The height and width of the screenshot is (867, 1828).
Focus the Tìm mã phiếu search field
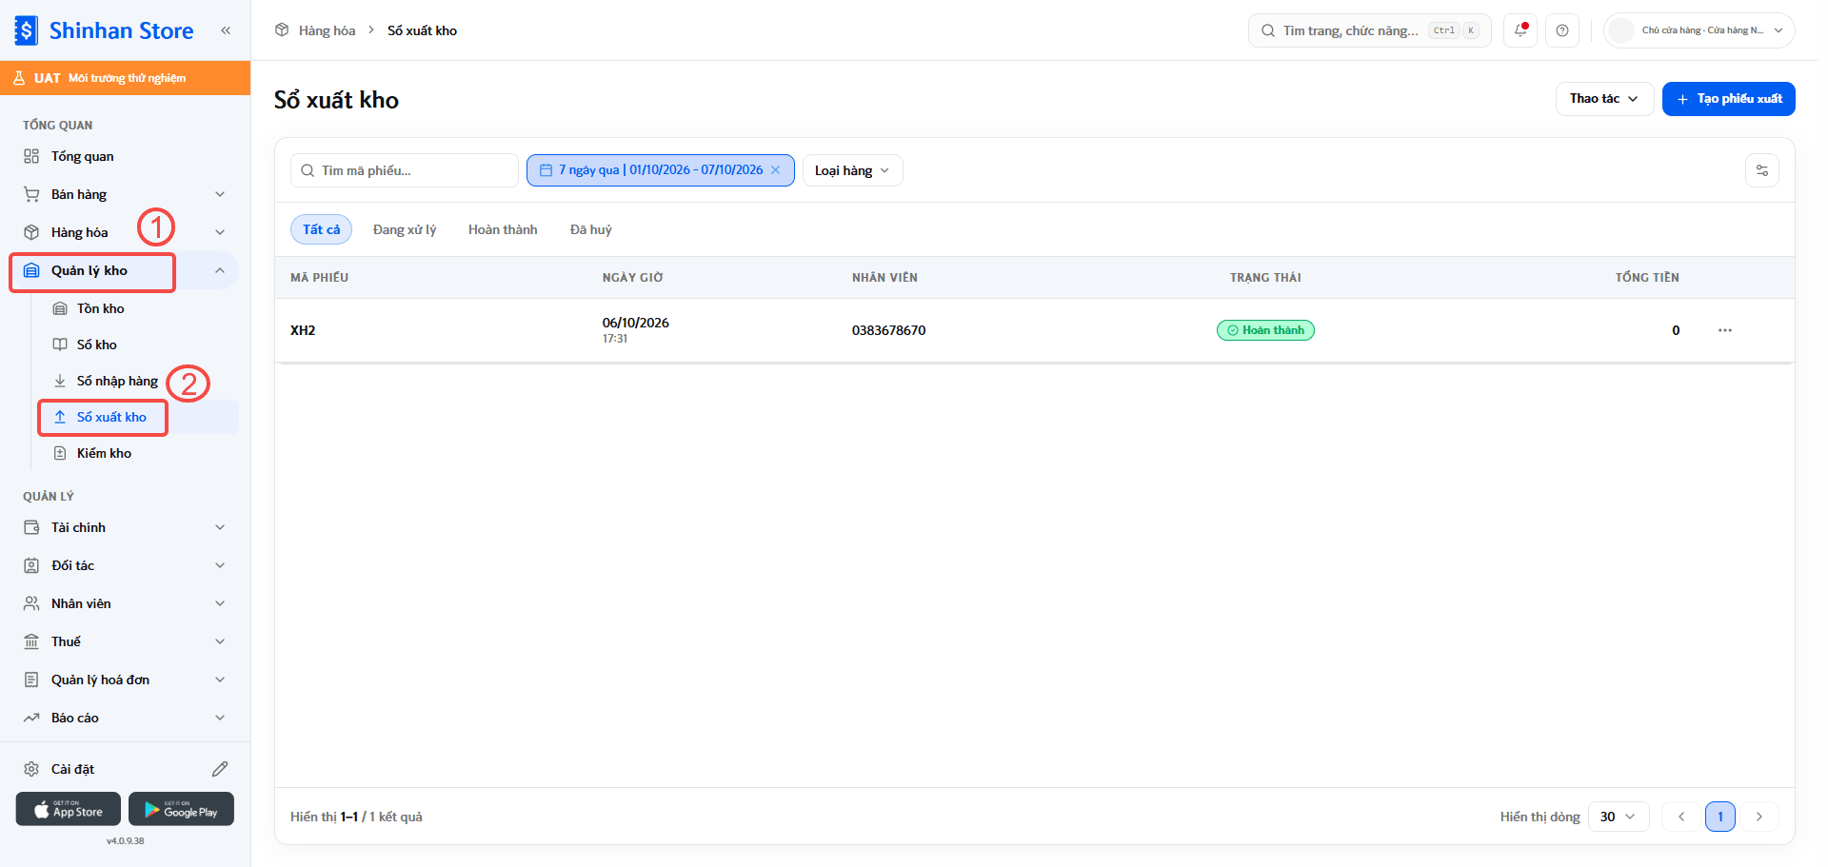pos(405,170)
